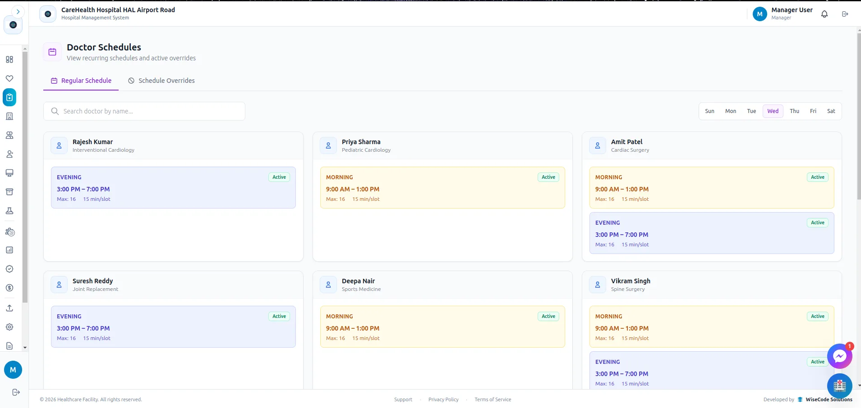Click Amit Patel's morning slot card
861x408 pixels.
(x=712, y=188)
